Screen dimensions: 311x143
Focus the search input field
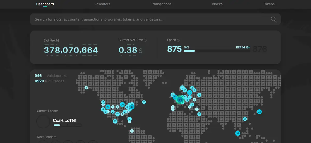(x=150, y=19)
